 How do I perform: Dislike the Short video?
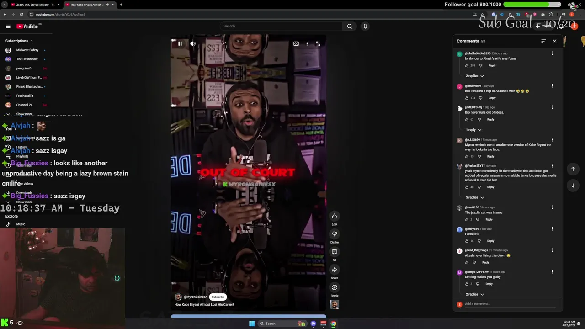pyautogui.click(x=335, y=234)
